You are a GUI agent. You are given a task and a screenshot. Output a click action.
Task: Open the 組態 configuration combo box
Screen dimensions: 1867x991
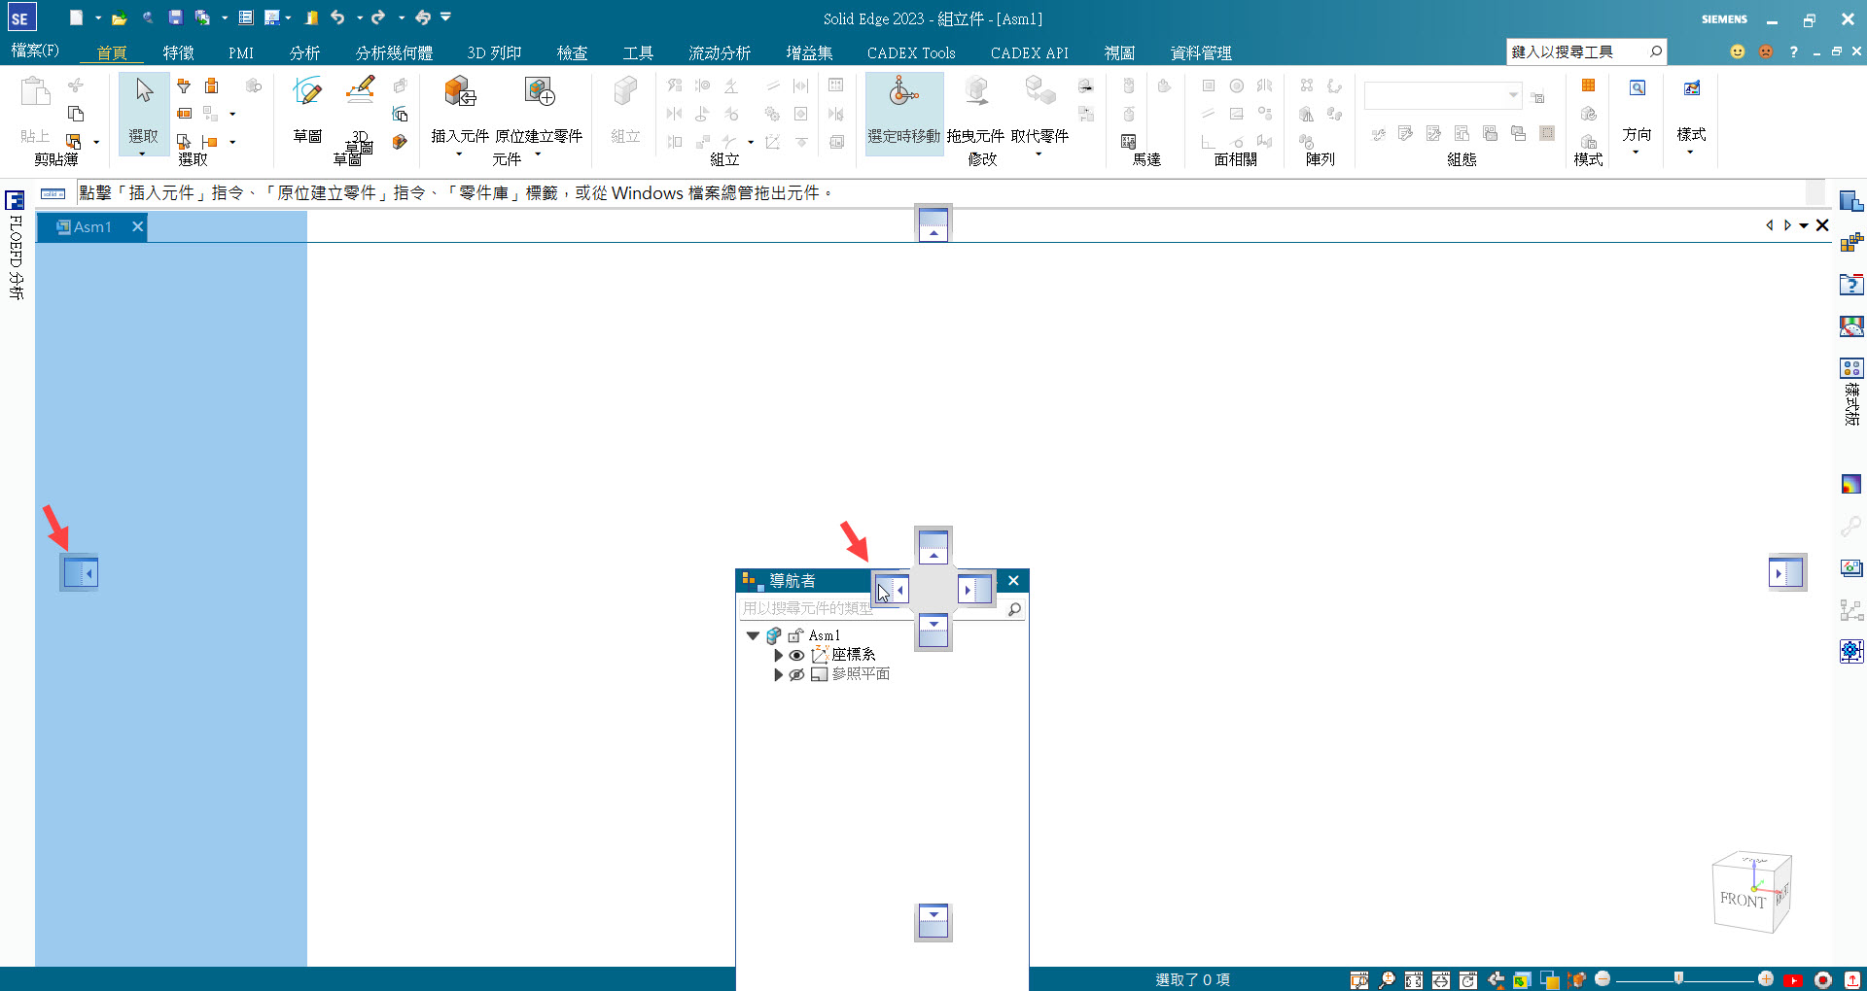point(1443,95)
